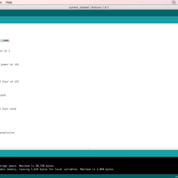Click the circled checkmark menu bar icon
Image resolution: width=178 pixels, height=178 pixels.
click(x=174, y=2)
